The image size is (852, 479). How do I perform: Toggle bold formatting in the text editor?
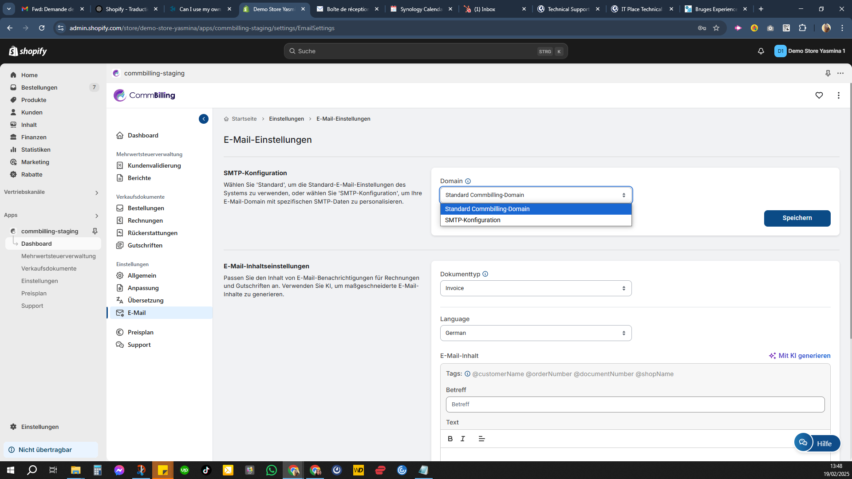tap(450, 439)
